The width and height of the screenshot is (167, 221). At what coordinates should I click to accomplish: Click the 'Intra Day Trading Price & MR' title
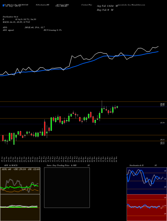click(61, 165)
